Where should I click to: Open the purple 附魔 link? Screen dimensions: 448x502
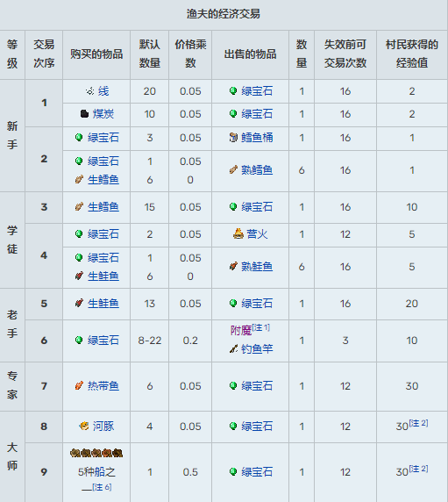click(241, 330)
